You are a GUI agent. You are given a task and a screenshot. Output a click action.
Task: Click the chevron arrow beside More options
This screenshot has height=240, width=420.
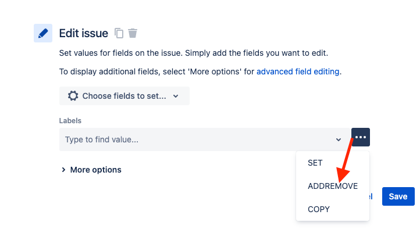pos(63,170)
